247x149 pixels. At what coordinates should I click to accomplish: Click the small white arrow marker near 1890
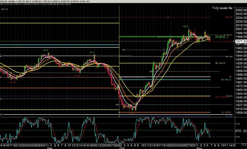tap(231, 77)
